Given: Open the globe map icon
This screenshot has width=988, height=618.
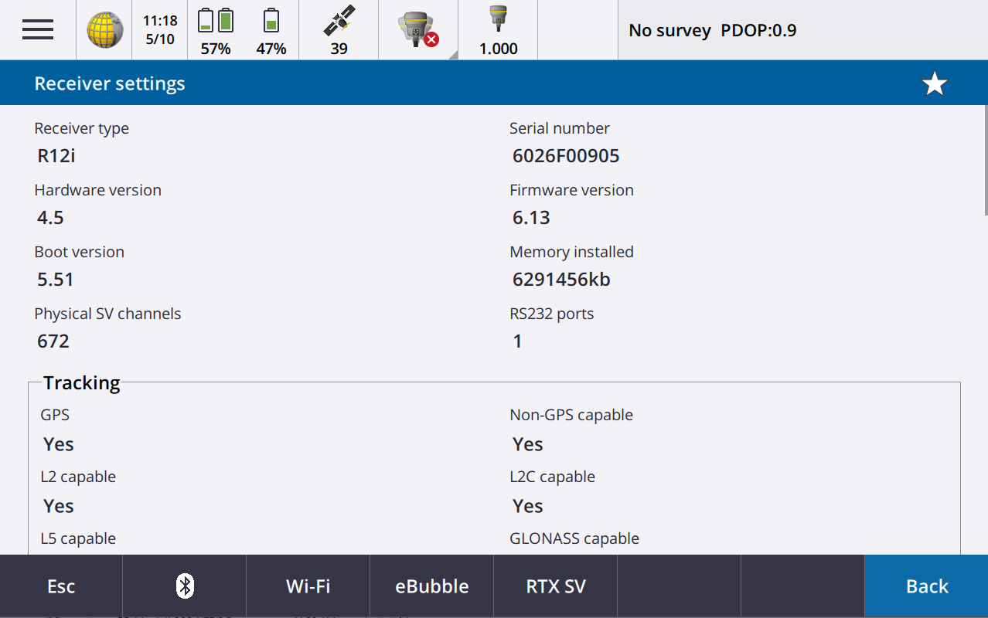Looking at the screenshot, I should pyautogui.click(x=104, y=30).
